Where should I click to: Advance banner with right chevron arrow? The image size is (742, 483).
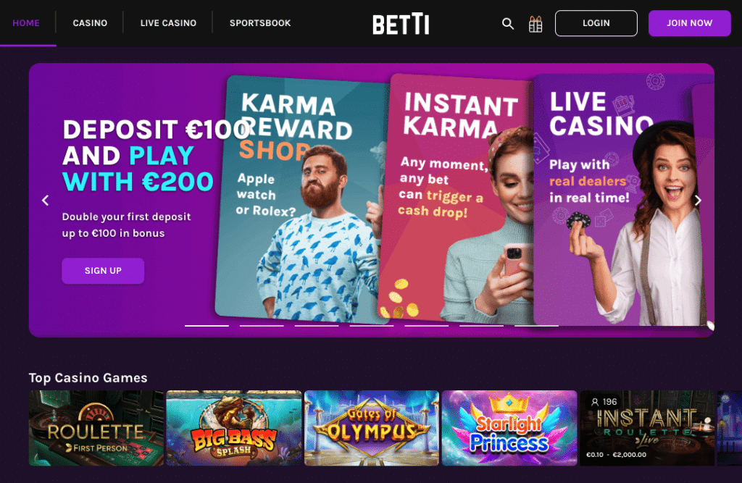pyautogui.click(x=698, y=200)
